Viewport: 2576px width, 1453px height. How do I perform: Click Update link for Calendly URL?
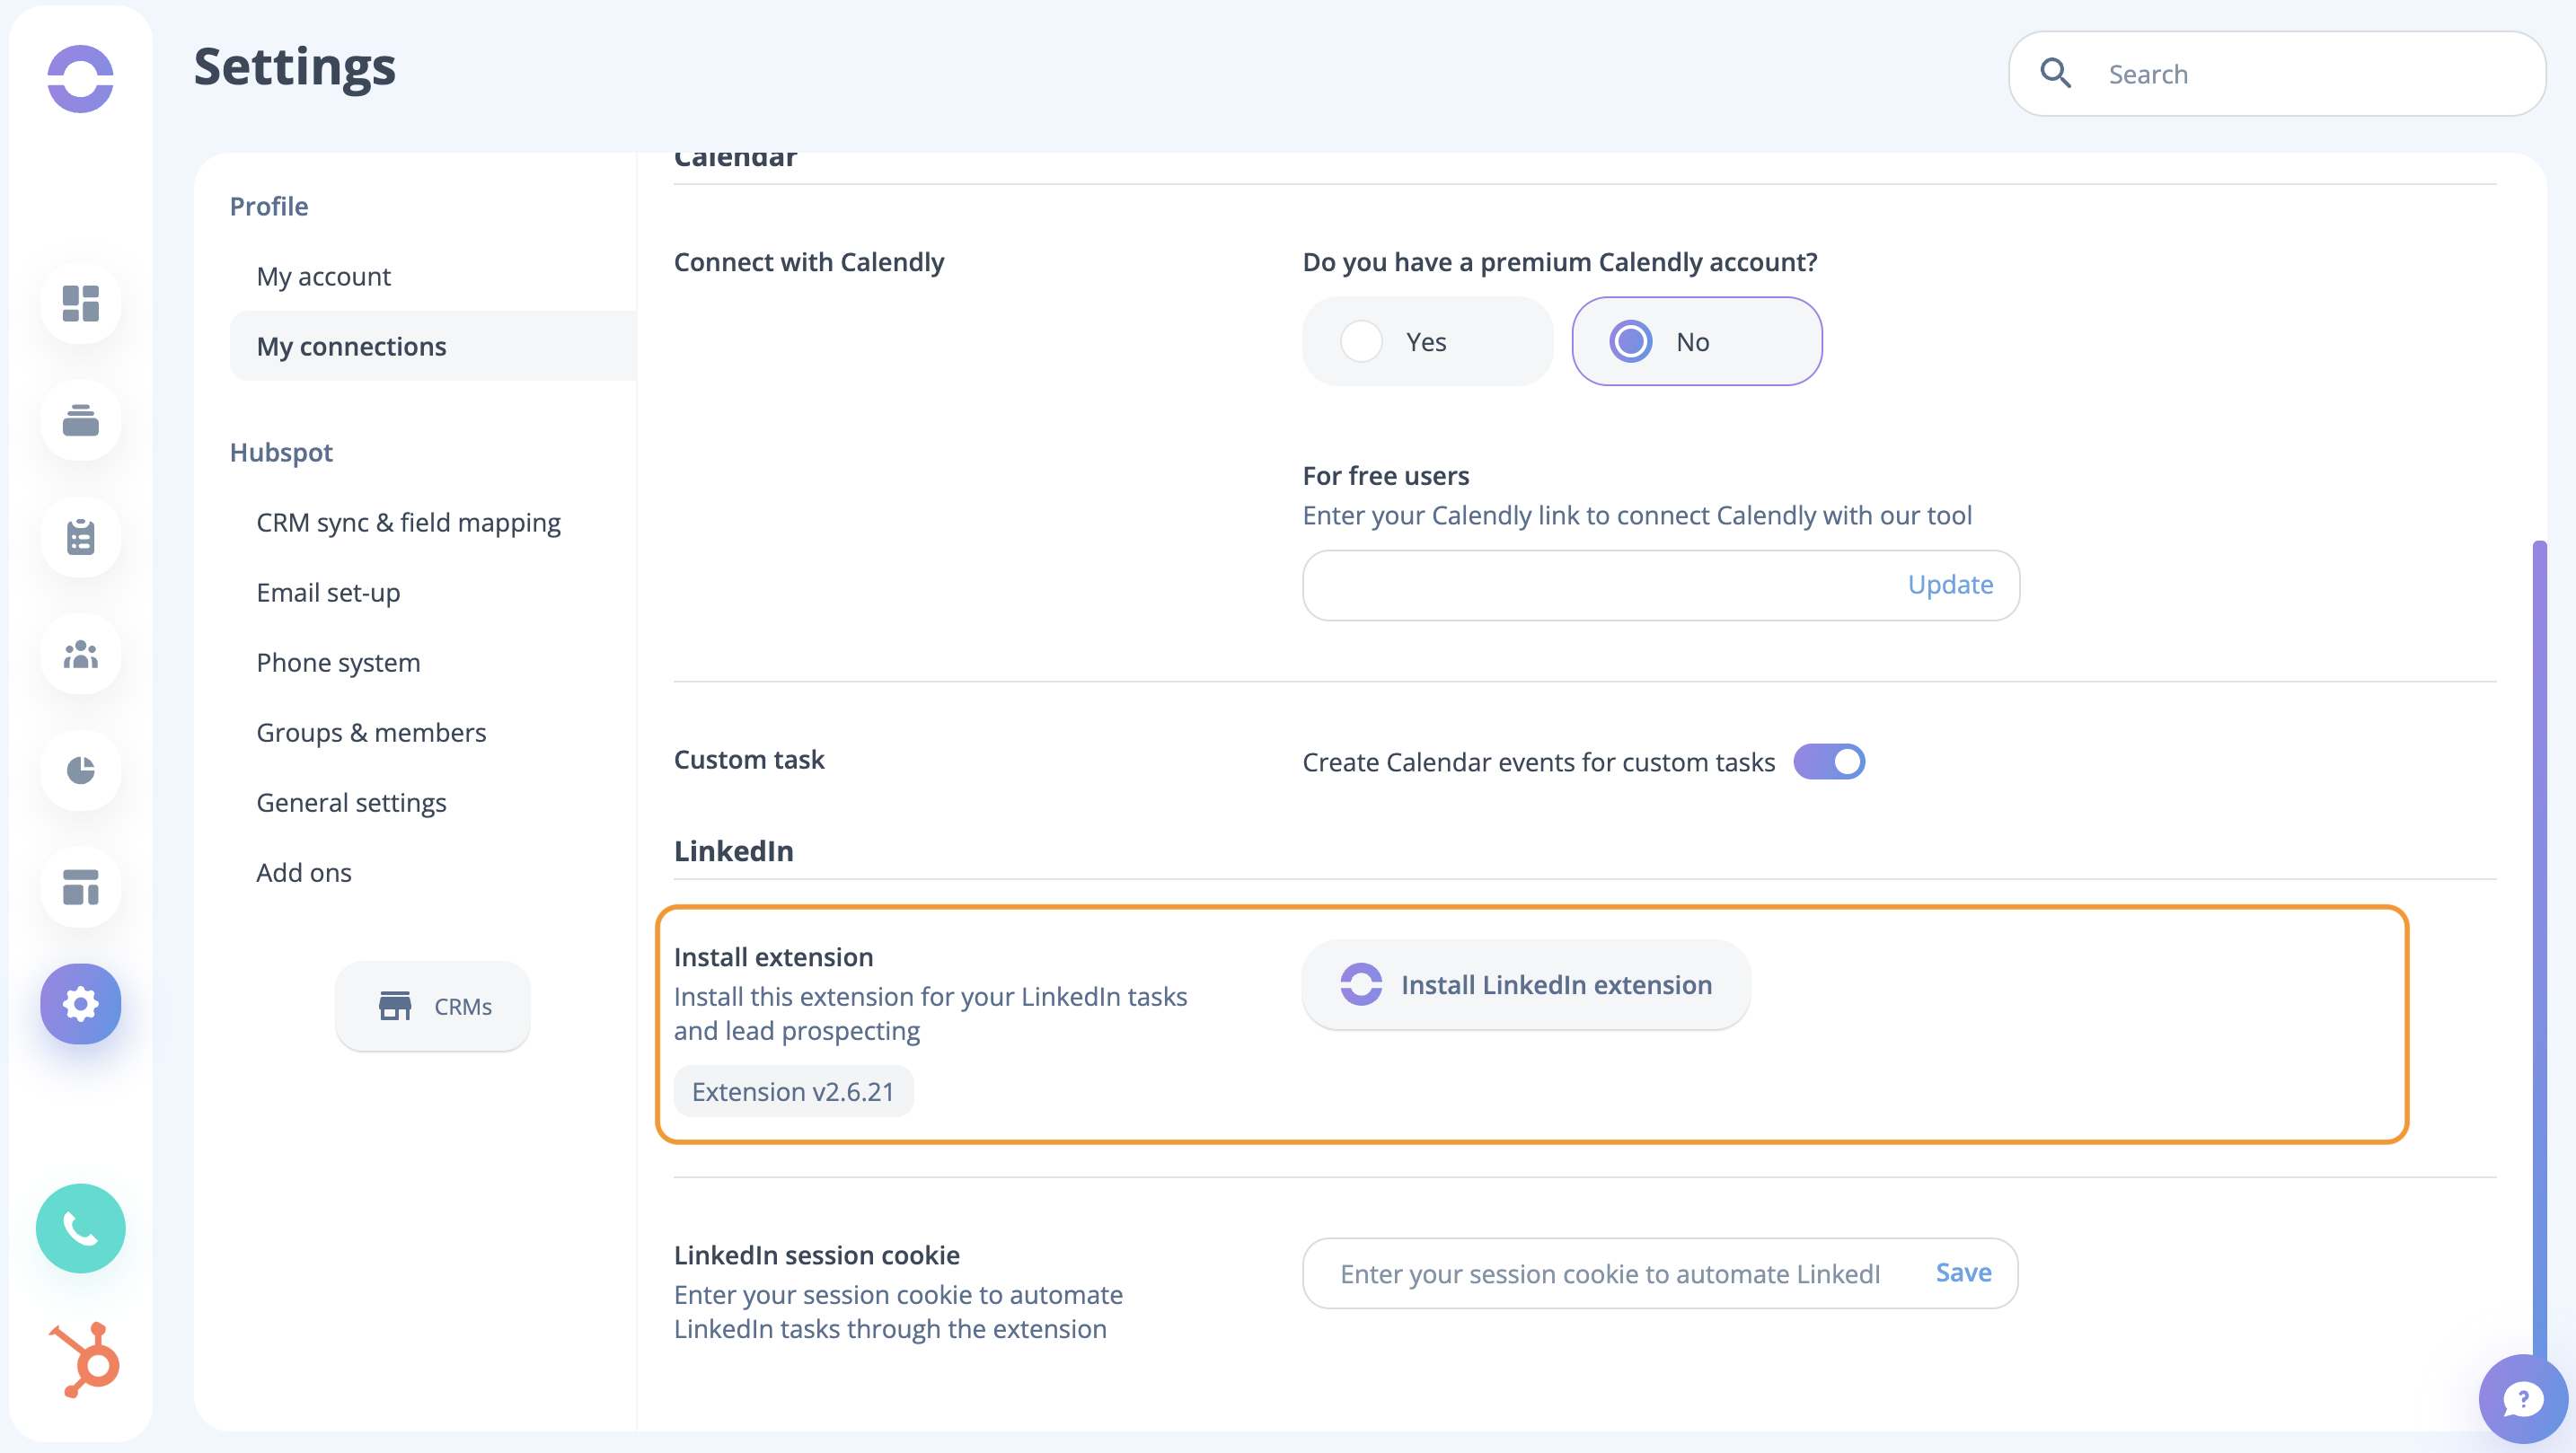(x=1949, y=584)
